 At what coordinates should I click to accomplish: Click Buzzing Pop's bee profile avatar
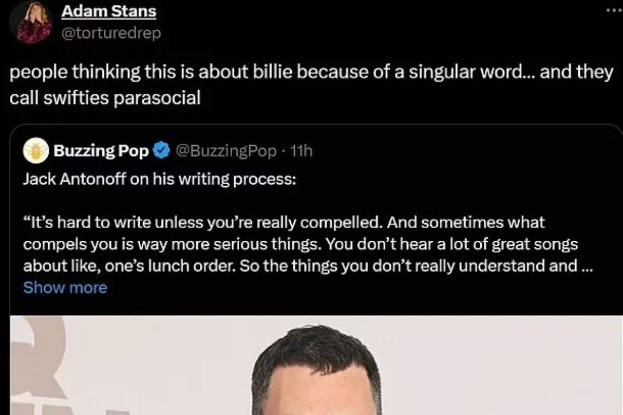tap(35, 150)
